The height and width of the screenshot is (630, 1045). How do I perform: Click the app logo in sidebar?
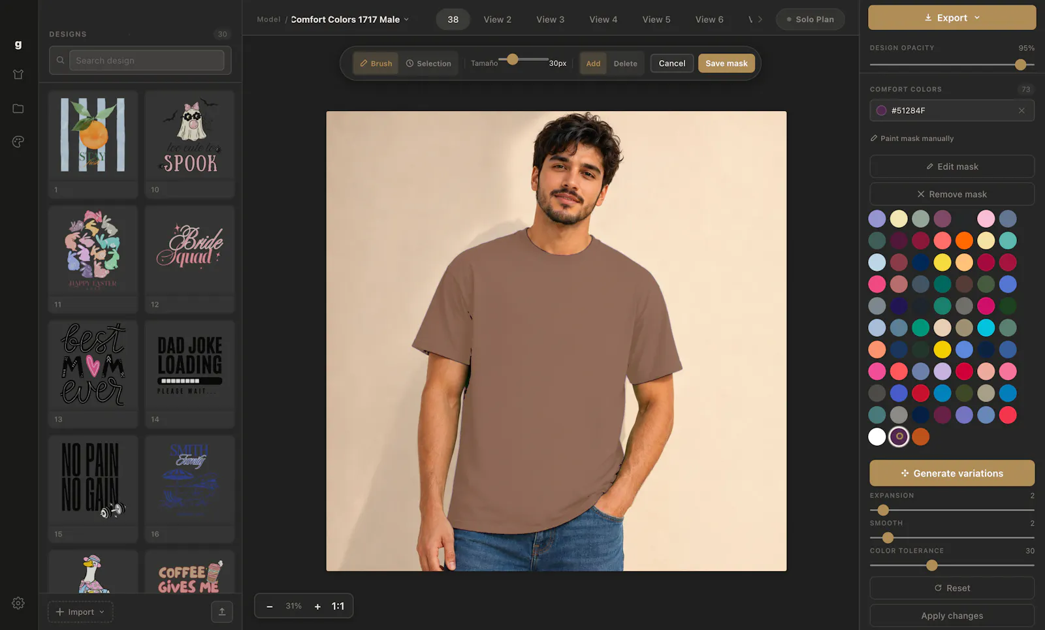click(18, 44)
